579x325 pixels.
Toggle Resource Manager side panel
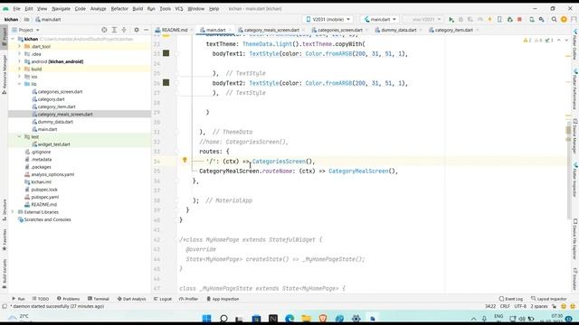click(x=5, y=74)
